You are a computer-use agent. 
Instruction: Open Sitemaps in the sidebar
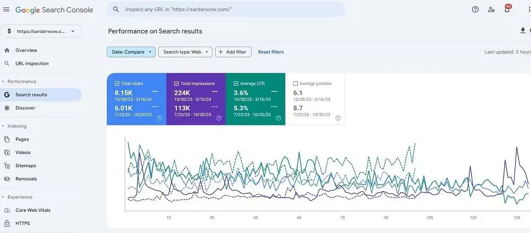tap(25, 166)
